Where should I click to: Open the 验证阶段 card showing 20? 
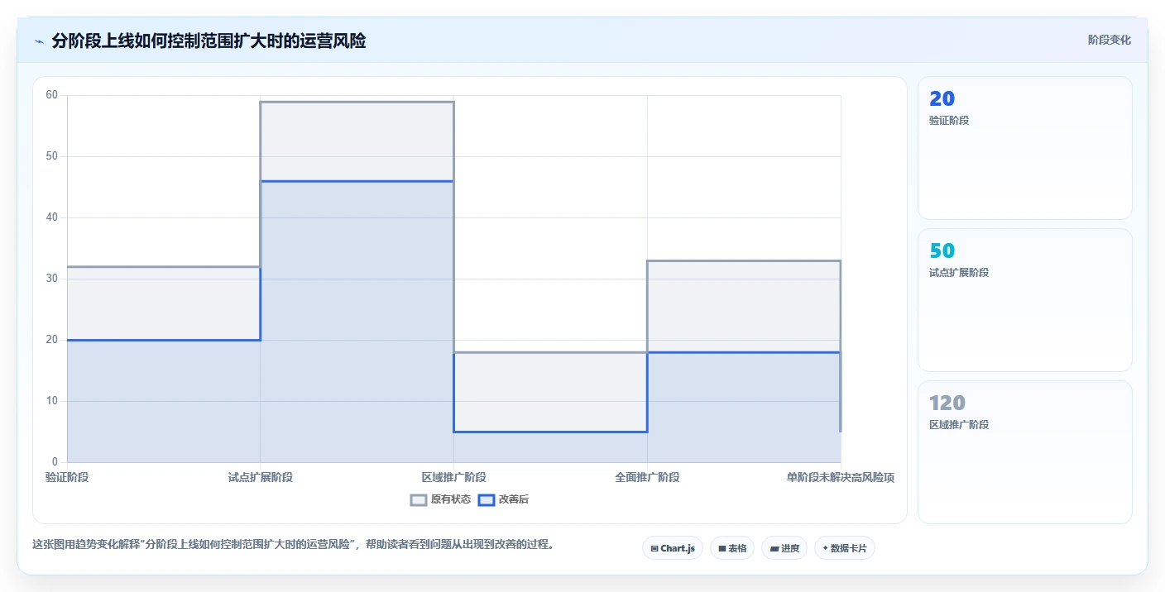point(1024,148)
